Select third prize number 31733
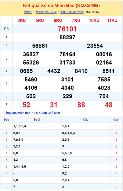Viewport: 123px width, 191px height. click(x=67, y=63)
